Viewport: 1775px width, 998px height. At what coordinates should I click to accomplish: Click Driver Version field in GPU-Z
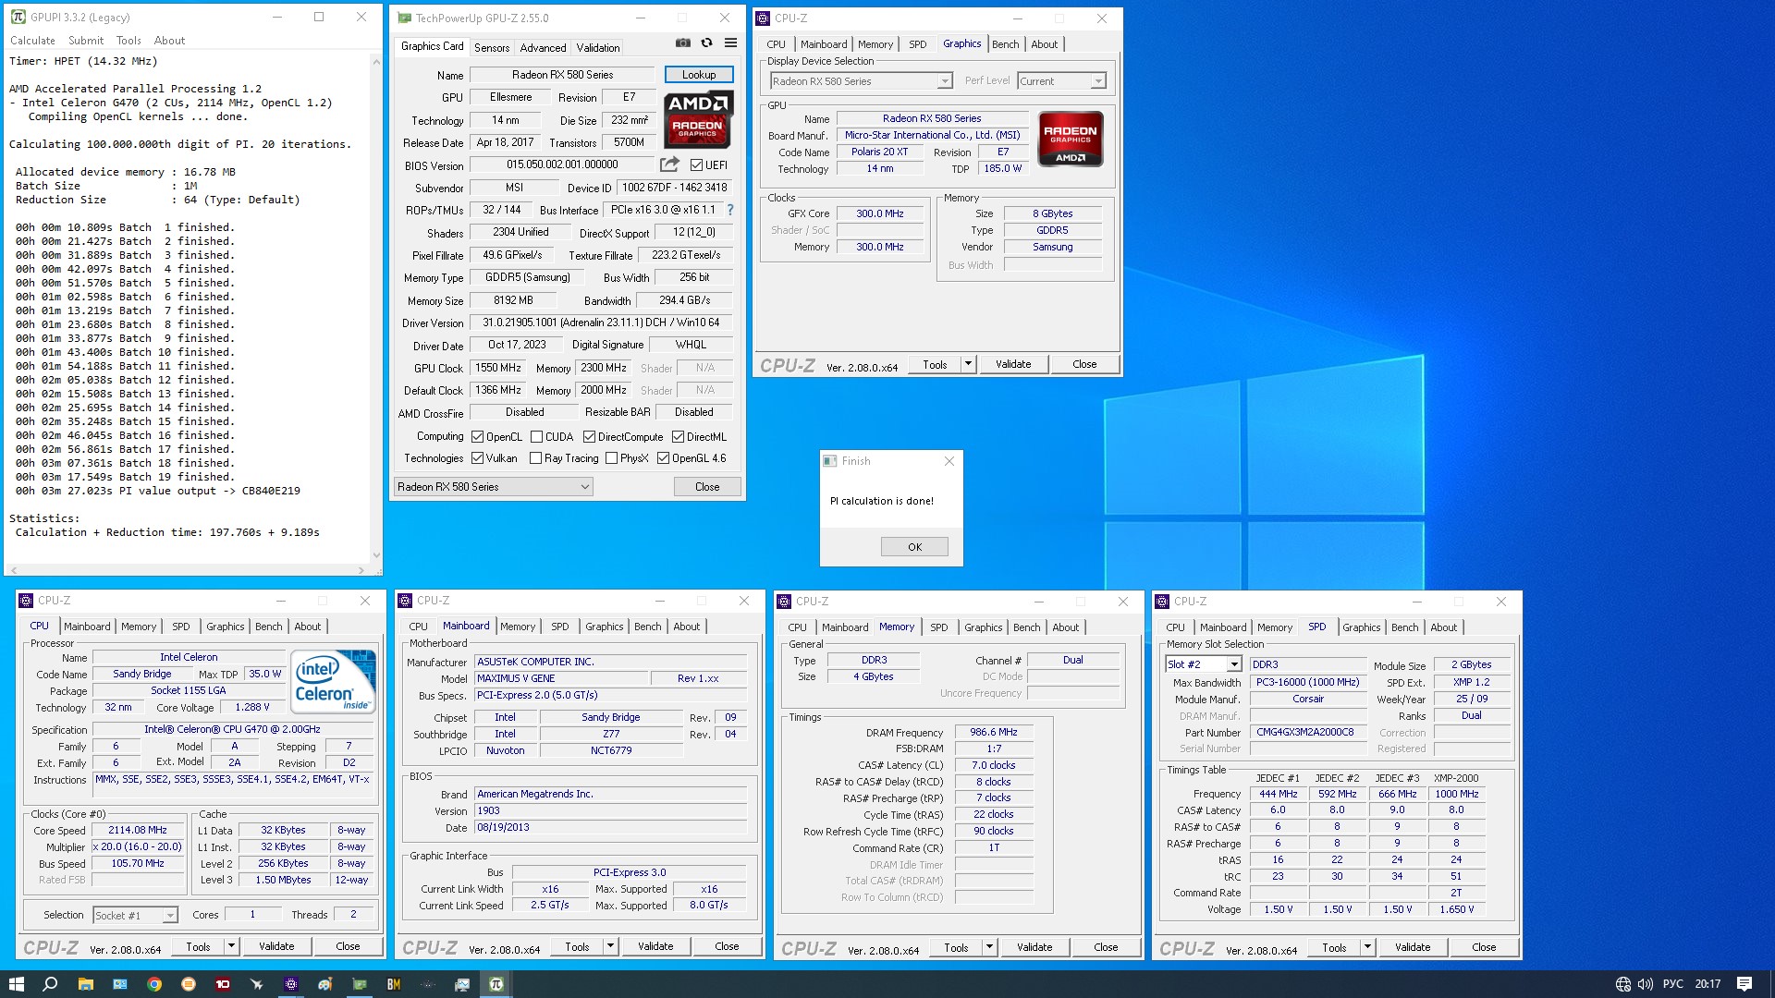[601, 323]
